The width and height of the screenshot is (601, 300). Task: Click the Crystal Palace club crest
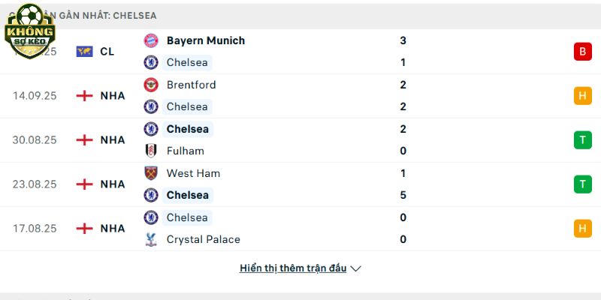pyautogui.click(x=151, y=239)
